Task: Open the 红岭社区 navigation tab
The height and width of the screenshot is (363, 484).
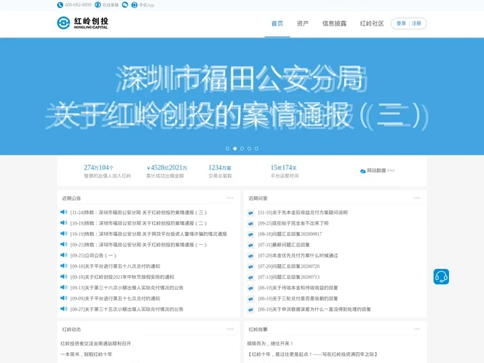Action: click(372, 24)
